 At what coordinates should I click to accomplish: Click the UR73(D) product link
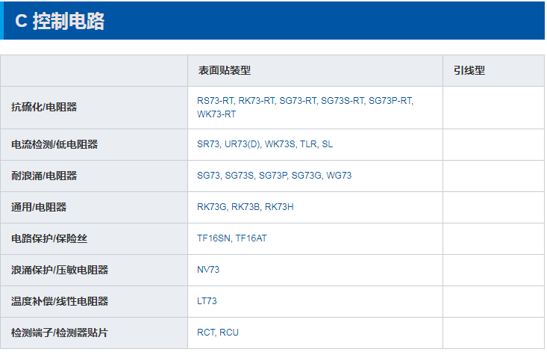click(x=243, y=144)
